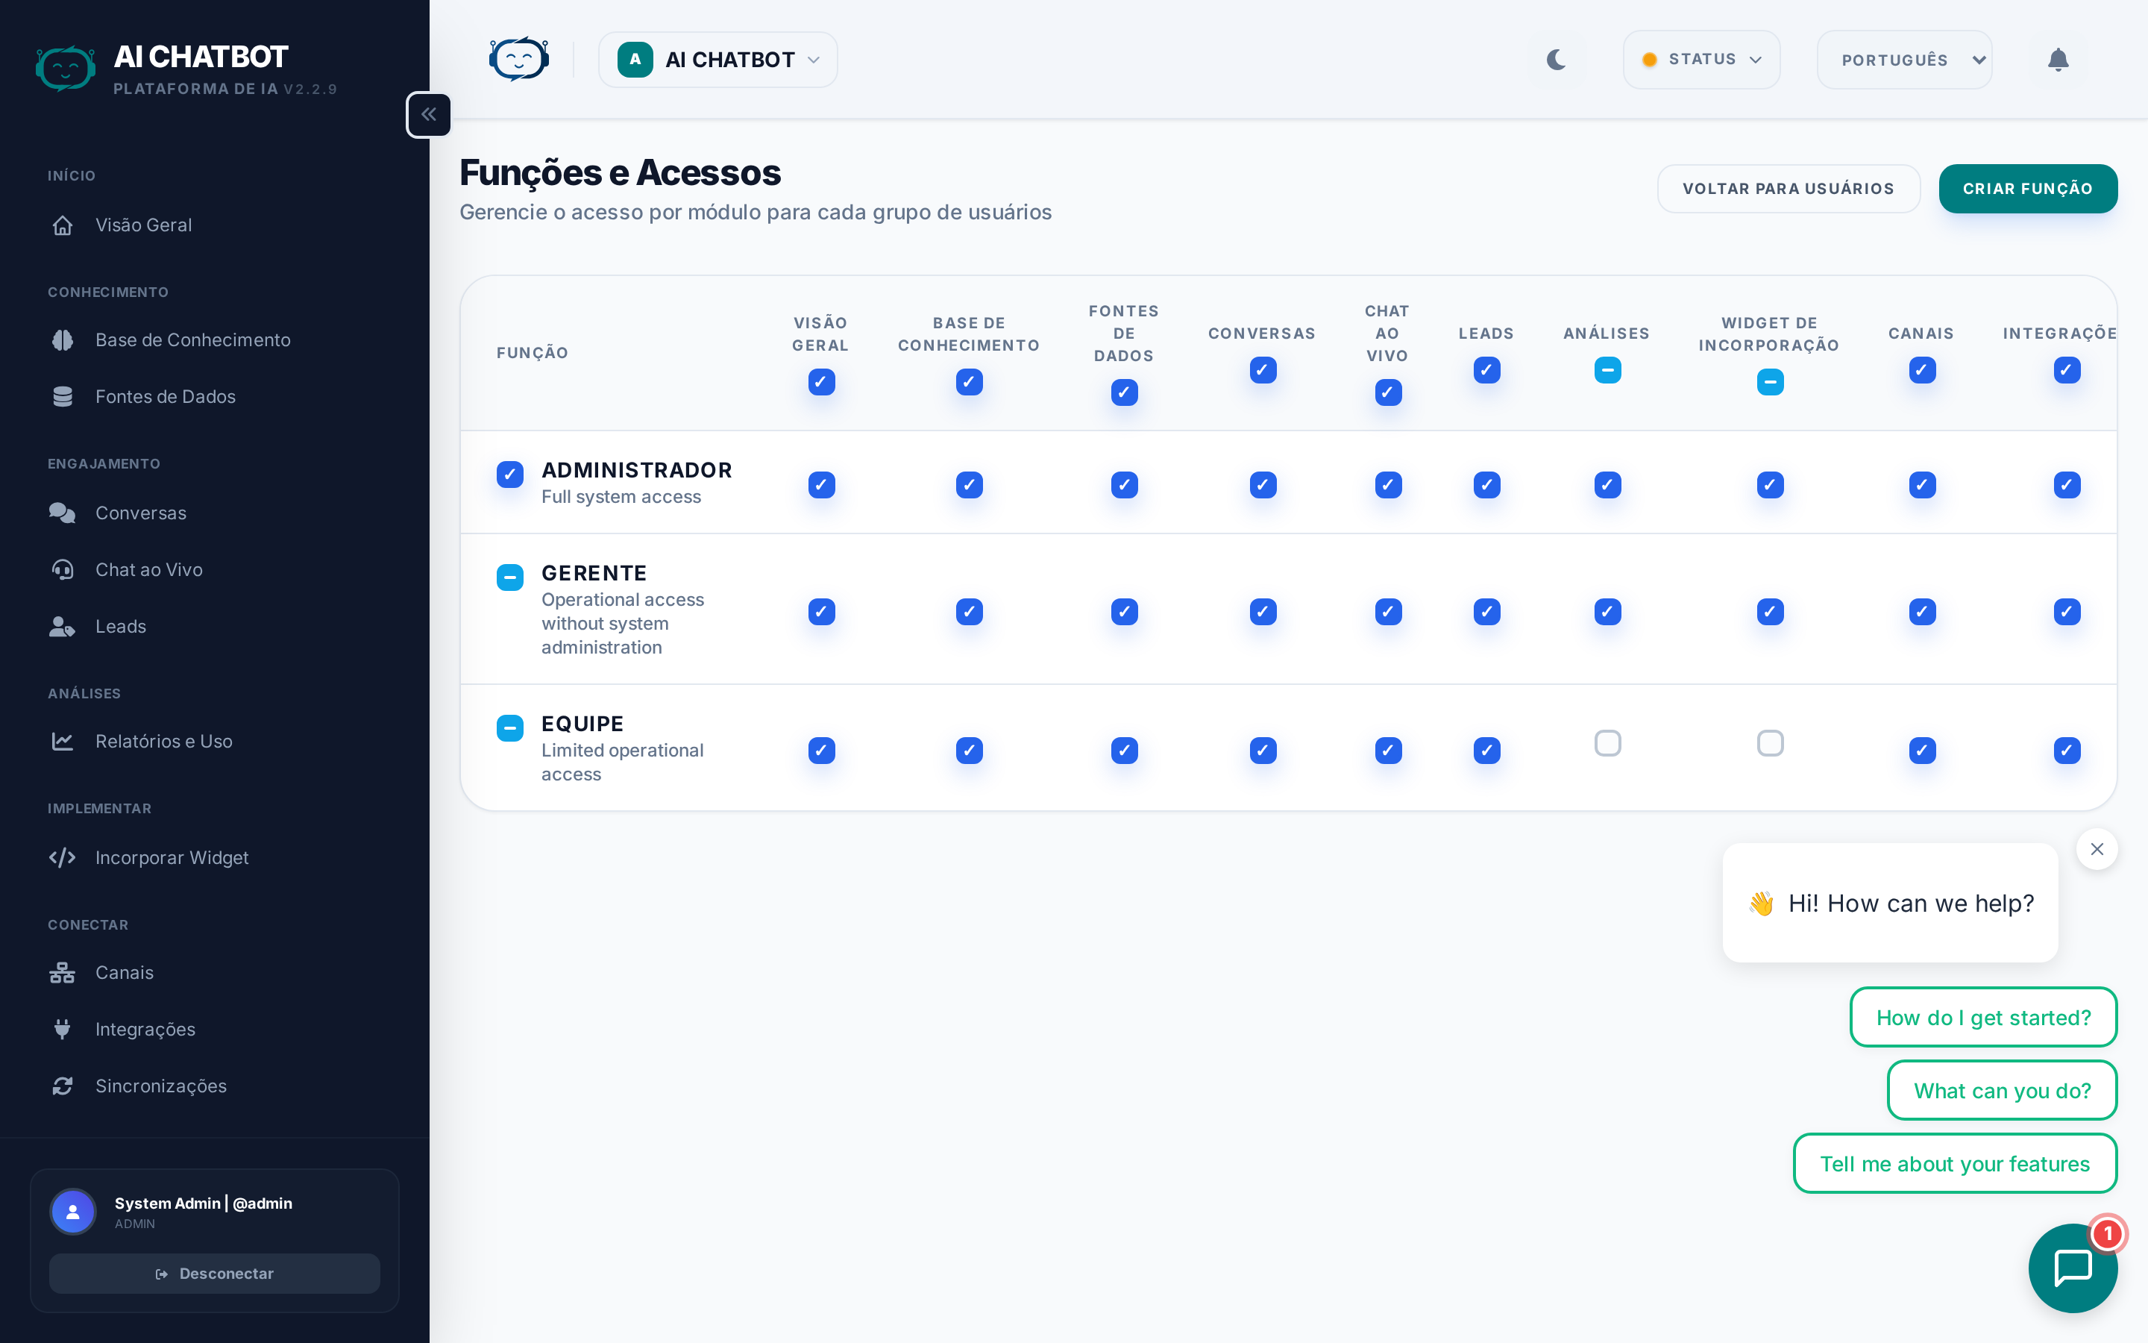The image size is (2148, 1343).
Task: Open Fontes de Dados from the sidebar
Action: coord(164,396)
